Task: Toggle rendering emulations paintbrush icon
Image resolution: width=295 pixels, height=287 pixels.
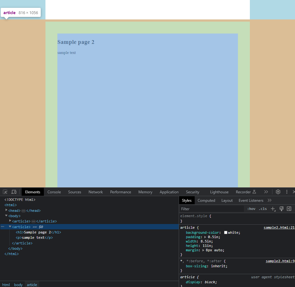Action: pos(282,209)
